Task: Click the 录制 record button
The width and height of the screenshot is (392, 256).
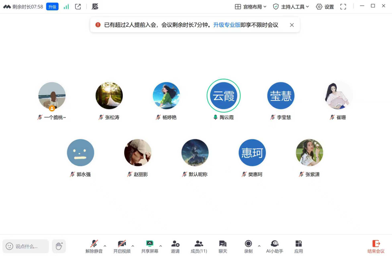Action: point(248,246)
